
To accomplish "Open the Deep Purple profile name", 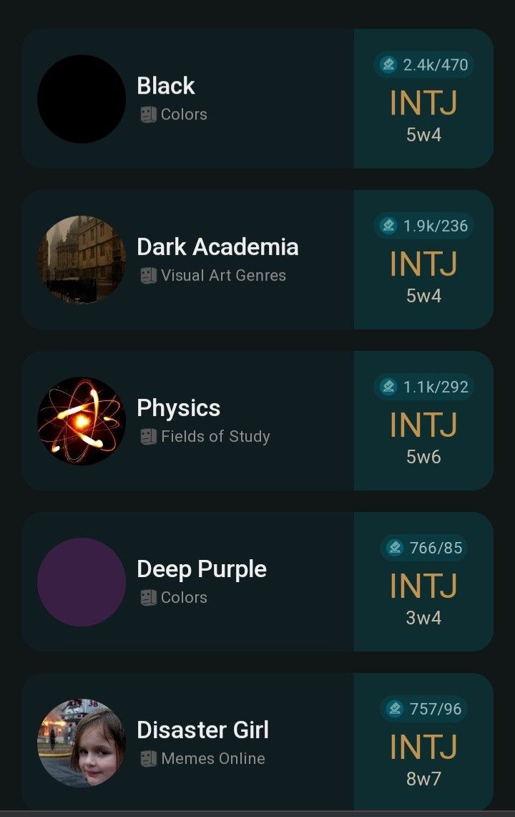I will click(202, 569).
